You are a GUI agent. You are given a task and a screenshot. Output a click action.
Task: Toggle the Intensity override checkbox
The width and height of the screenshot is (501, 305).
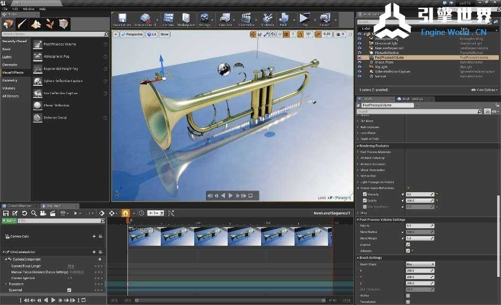pos(365,194)
